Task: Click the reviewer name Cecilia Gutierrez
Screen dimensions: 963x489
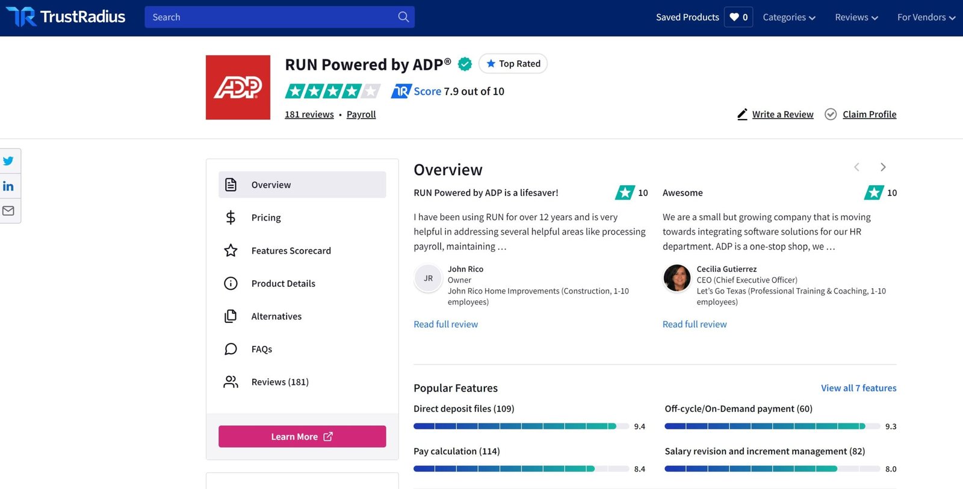Action: [726, 269]
